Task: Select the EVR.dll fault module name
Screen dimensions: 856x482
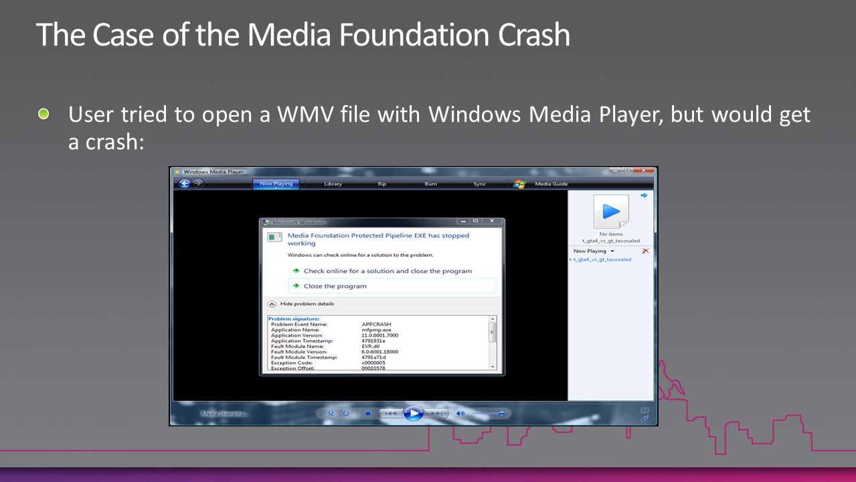Action: tap(371, 346)
